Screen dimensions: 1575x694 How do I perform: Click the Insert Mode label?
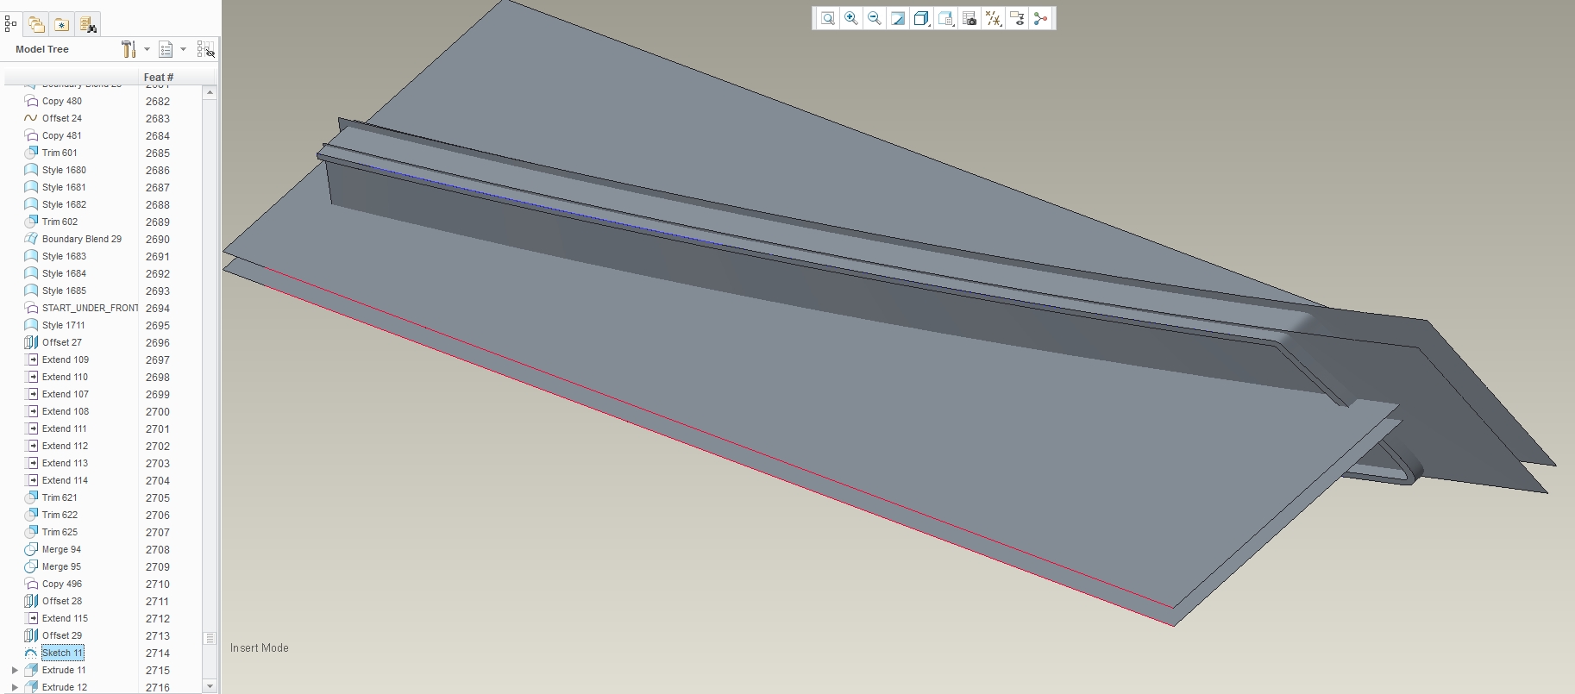[260, 648]
